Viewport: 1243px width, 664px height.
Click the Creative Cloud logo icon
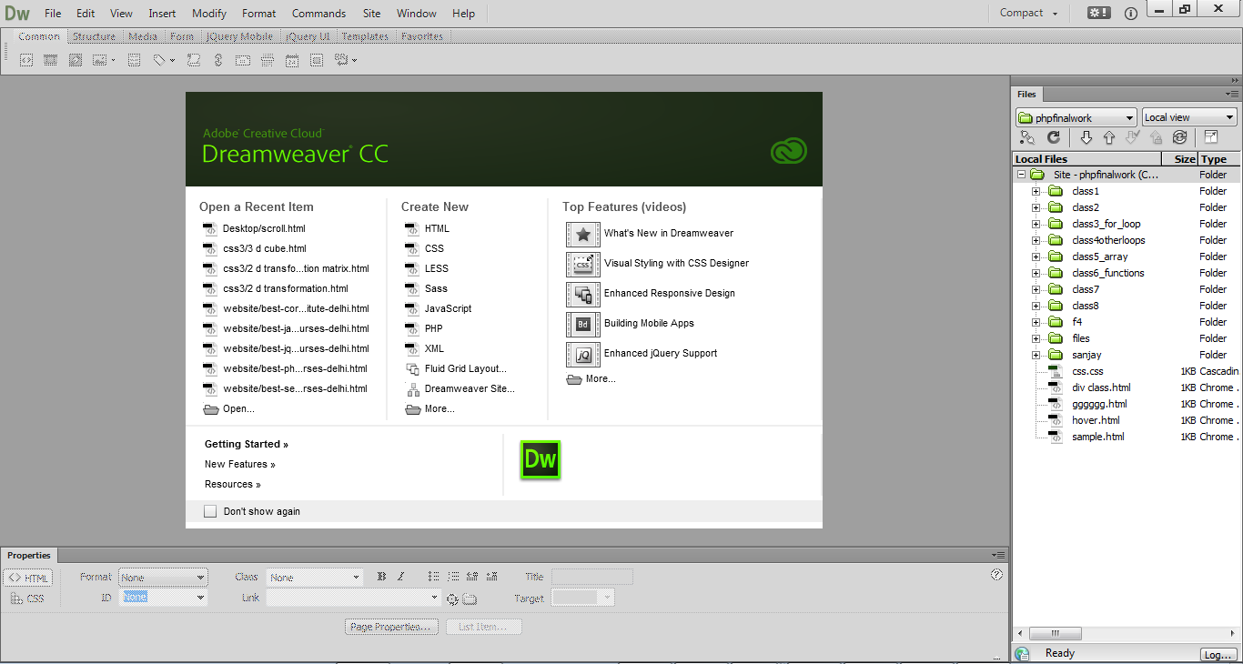pos(788,151)
